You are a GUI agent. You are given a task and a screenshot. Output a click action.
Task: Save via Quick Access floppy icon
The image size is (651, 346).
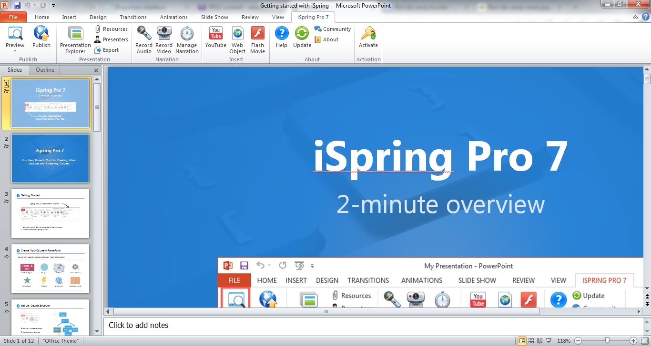tap(17, 5)
